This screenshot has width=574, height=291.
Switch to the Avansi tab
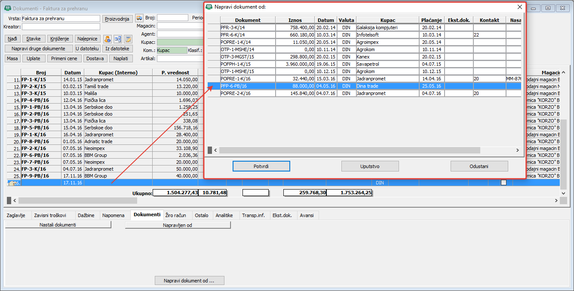pos(307,215)
